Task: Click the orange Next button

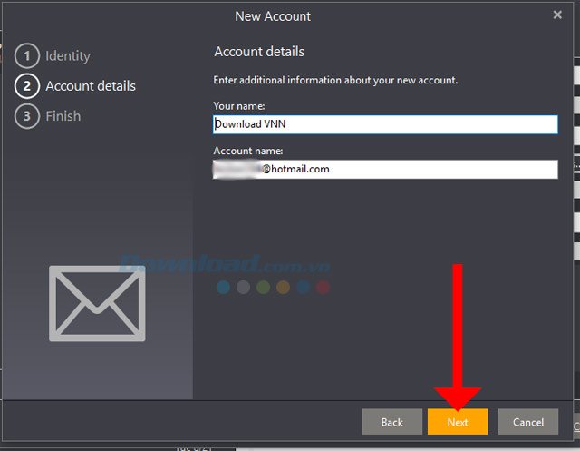Action: 458,422
